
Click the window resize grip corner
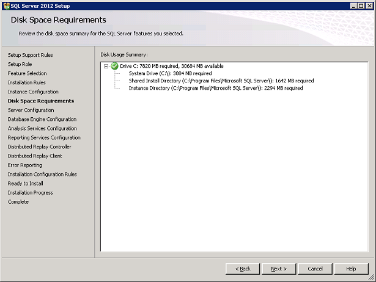tap(371, 277)
